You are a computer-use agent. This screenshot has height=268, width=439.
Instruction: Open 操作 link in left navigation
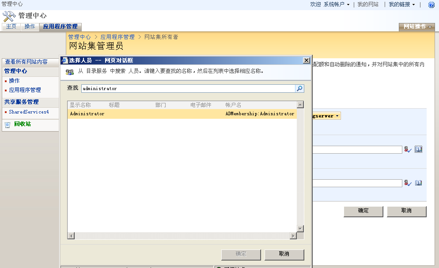pyautogui.click(x=14, y=80)
